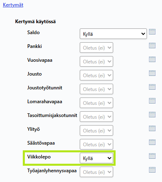Viewport: 162px width, 182px height.
Task: Click calendar icon next to Lomarahavapaa
Action: 152,101
